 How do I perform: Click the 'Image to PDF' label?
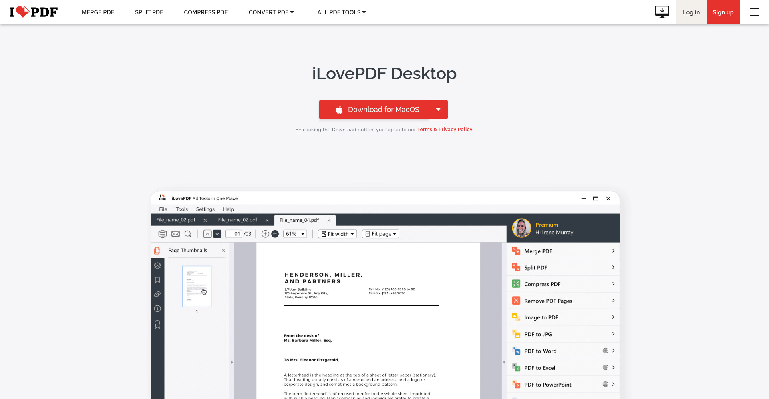[541, 317]
